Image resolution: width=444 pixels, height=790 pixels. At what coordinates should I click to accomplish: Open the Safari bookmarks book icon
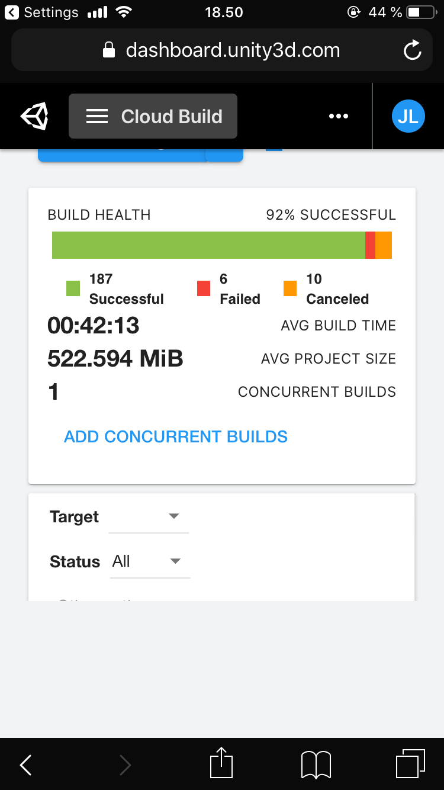tap(316, 764)
